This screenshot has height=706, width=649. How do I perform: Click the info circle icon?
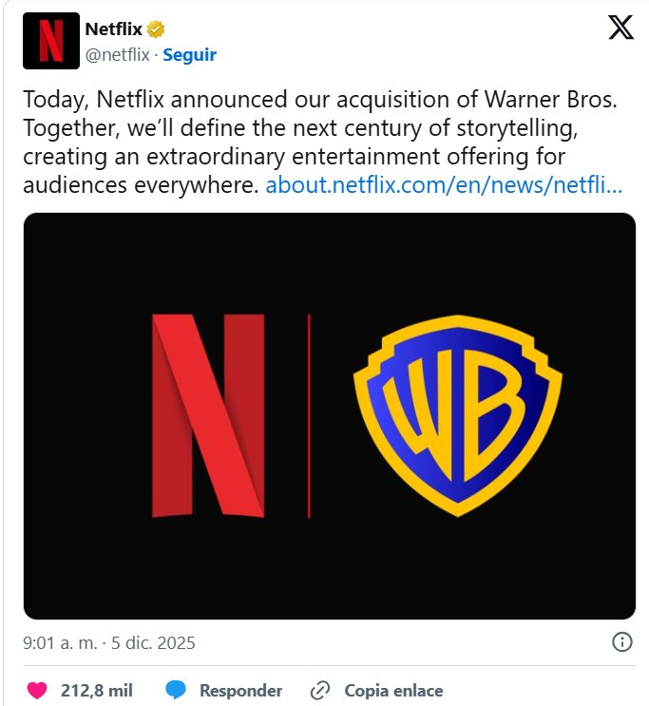[x=622, y=642]
